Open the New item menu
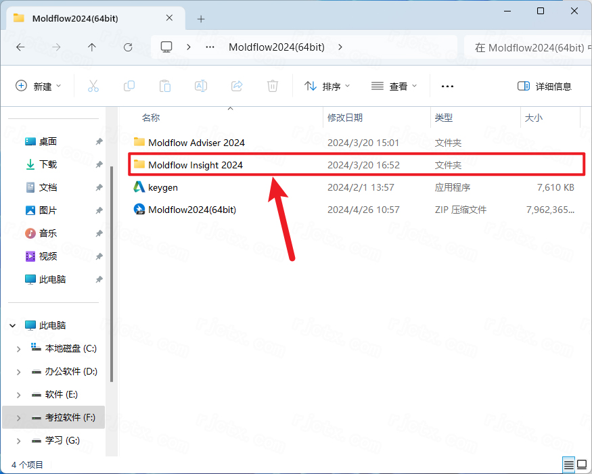Screen dimensions: 592x474 pos(39,86)
